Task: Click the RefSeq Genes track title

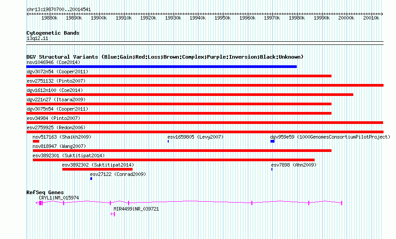Action: 45,192
